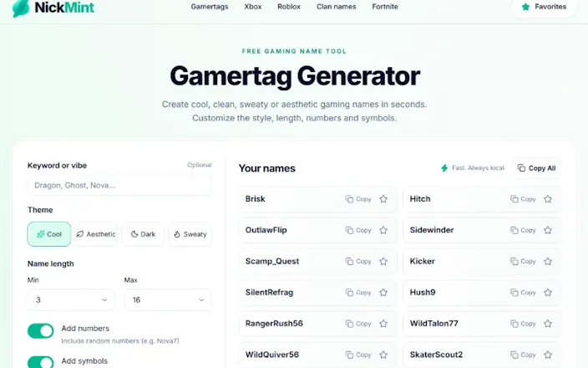Click the 'Fast. Always local.' label

coord(479,168)
